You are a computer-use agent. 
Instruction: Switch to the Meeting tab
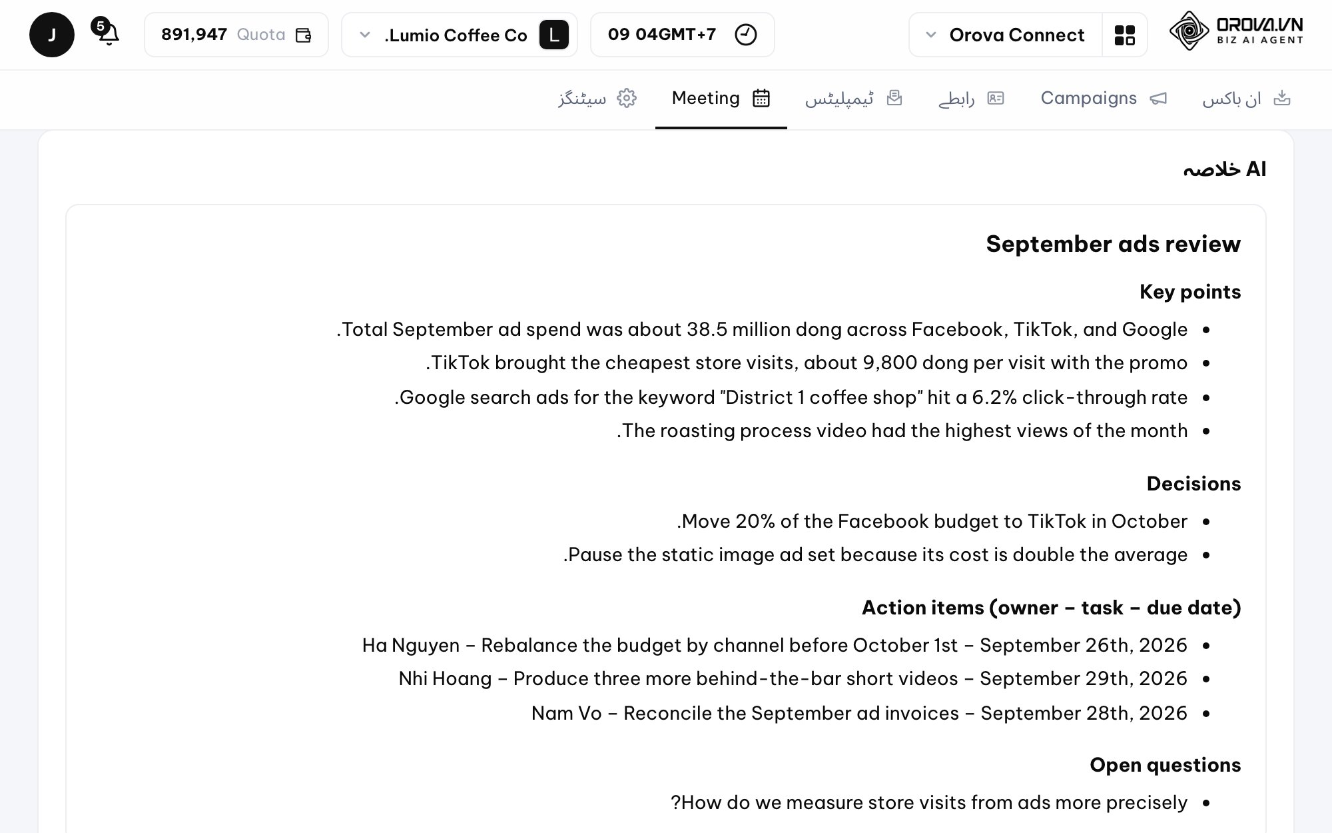(x=721, y=99)
